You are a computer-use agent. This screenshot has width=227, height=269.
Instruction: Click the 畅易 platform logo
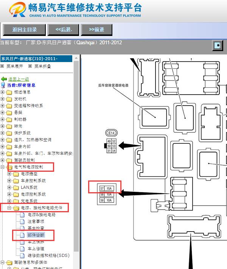coord(17,9)
